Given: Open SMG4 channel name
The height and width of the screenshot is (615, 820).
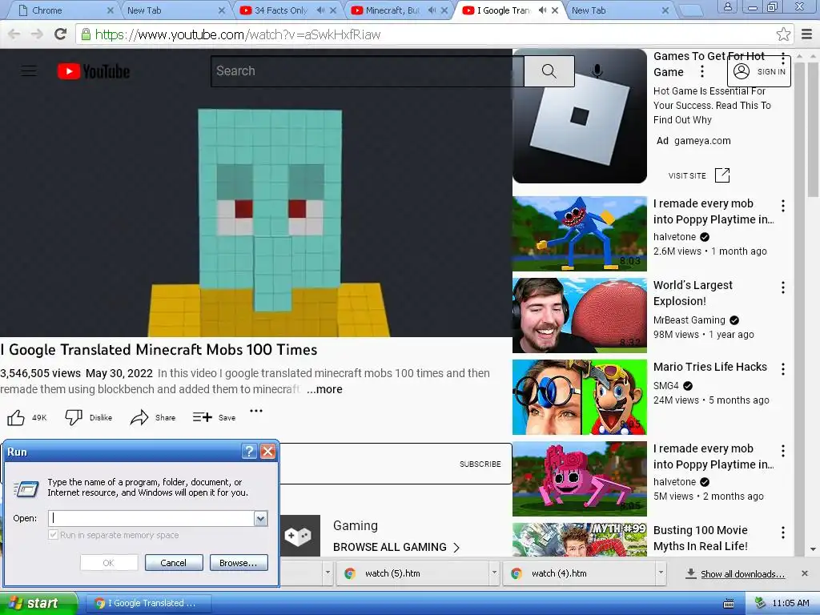Looking at the screenshot, I should click(x=665, y=385).
